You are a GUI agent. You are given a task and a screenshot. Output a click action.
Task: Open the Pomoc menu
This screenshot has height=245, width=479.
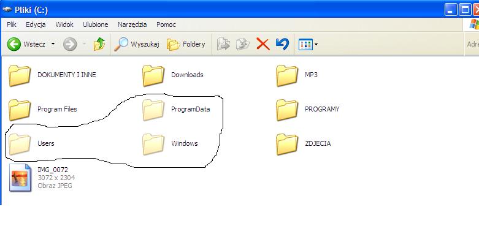pyautogui.click(x=166, y=24)
